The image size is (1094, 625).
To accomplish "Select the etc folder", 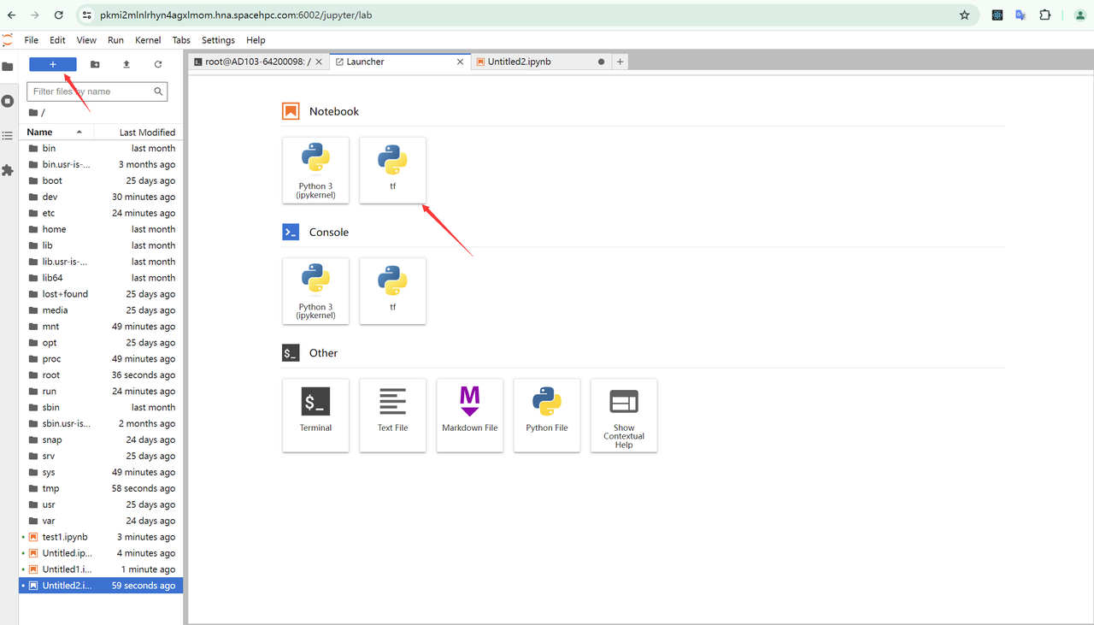I will pyautogui.click(x=101, y=213).
